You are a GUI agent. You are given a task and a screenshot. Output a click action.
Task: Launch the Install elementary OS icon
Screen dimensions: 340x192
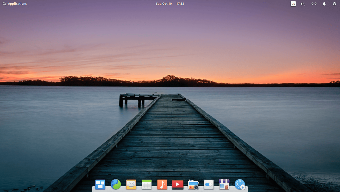(240, 185)
